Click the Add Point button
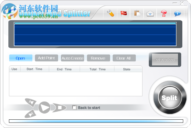Viewport: 191px width, 128px height. coord(47,58)
